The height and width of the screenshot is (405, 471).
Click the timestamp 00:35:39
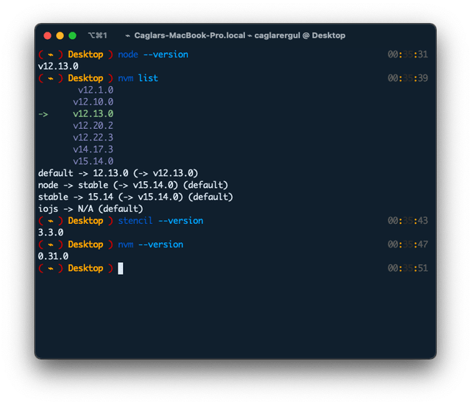click(408, 78)
